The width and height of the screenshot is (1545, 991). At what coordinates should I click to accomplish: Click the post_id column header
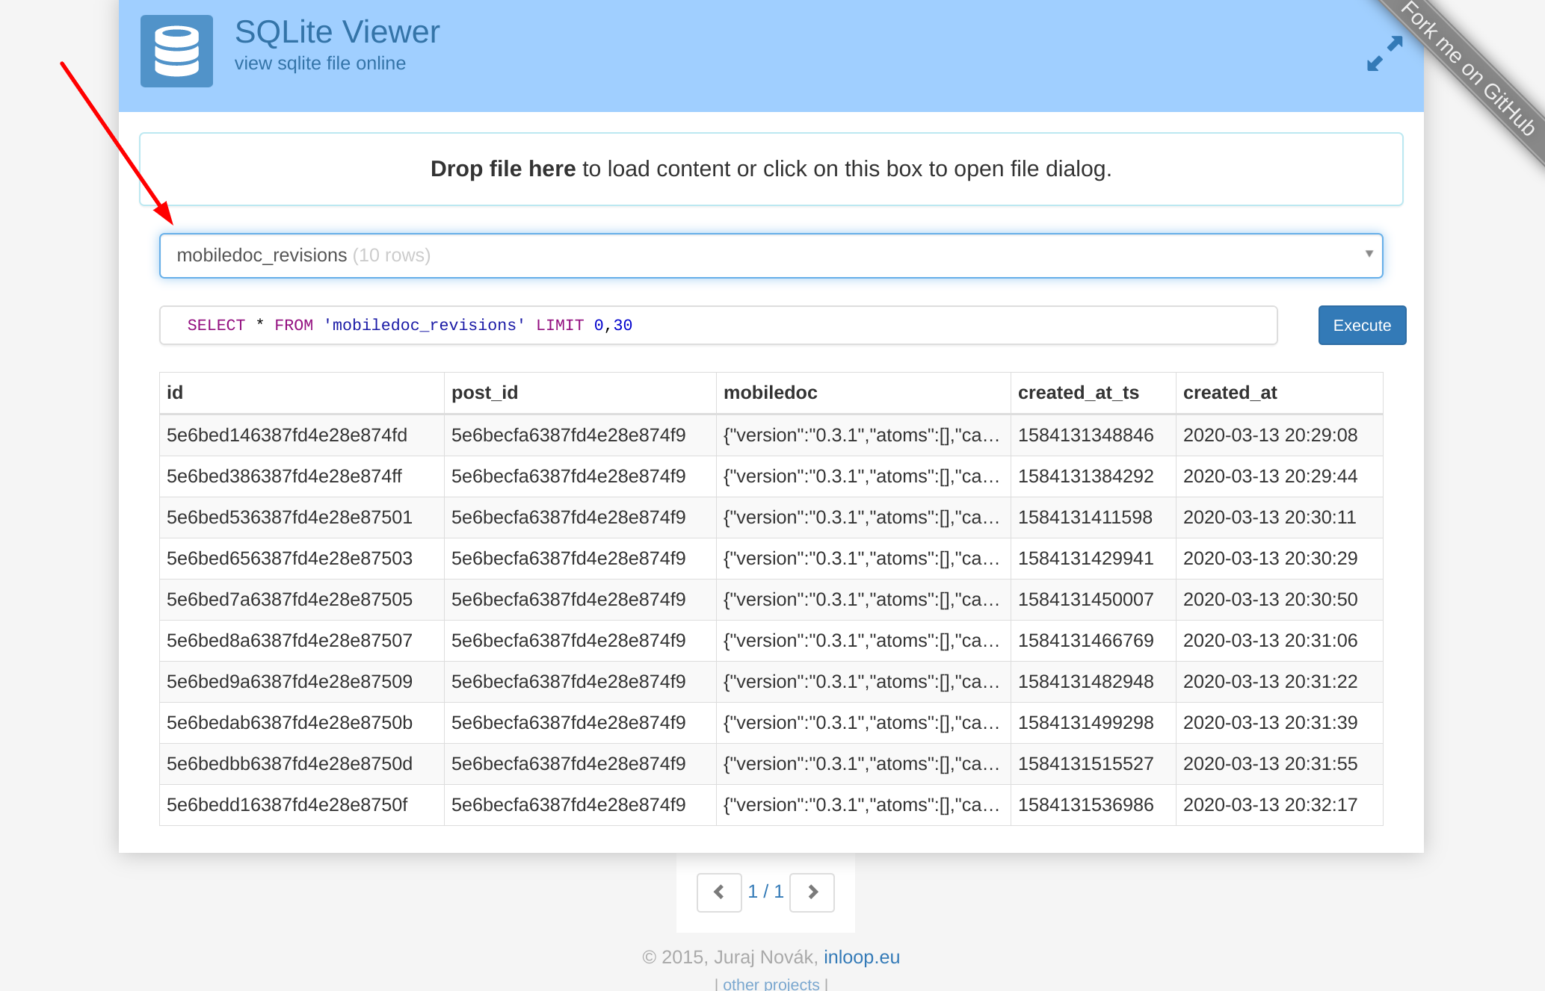pyautogui.click(x=580, y=393)
